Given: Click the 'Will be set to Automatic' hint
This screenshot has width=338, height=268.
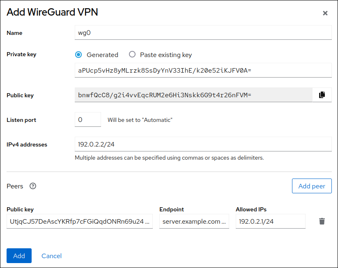Looking at the screenshot, I should [140, 120].
